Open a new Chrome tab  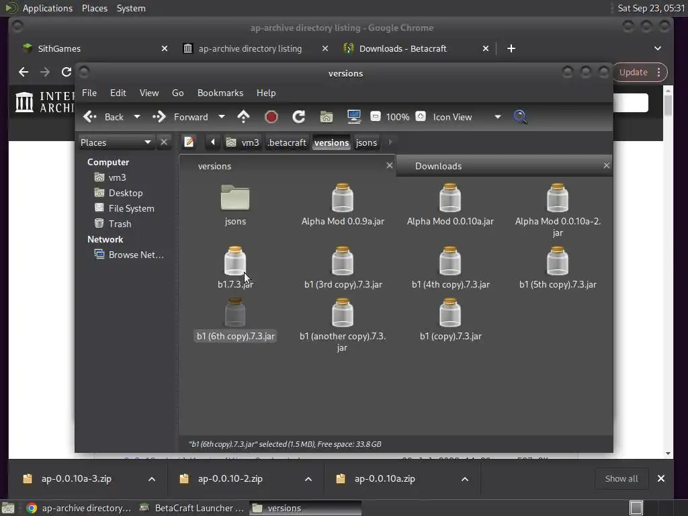point(511,48)
